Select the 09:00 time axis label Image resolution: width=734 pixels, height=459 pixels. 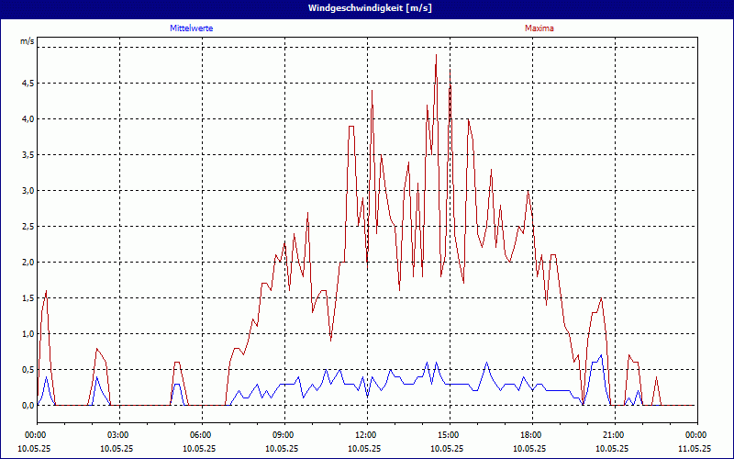(x=284, y=435)
